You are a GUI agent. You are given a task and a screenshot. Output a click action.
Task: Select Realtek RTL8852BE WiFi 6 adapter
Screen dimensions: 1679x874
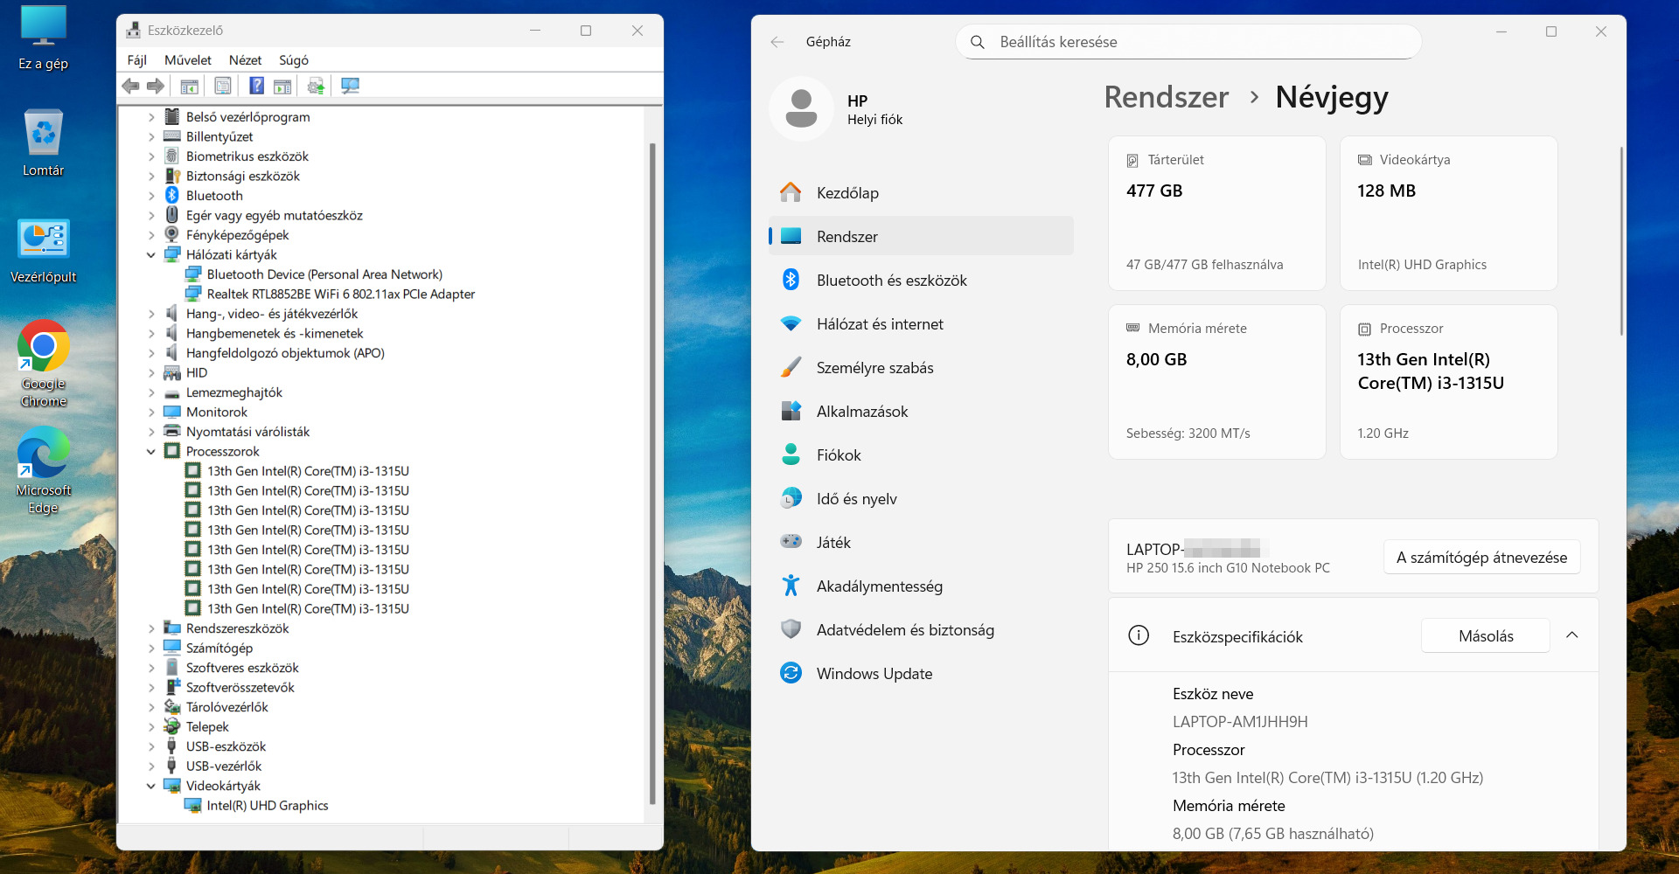(341, 294)
